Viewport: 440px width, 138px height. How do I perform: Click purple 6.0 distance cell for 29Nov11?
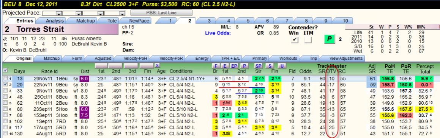84,79
